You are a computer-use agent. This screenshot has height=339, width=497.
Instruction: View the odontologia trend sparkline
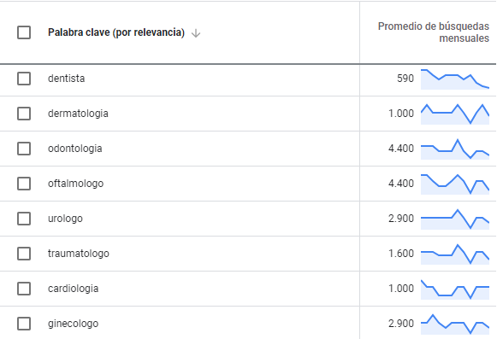pyautogui.click(x=455, y=149)
